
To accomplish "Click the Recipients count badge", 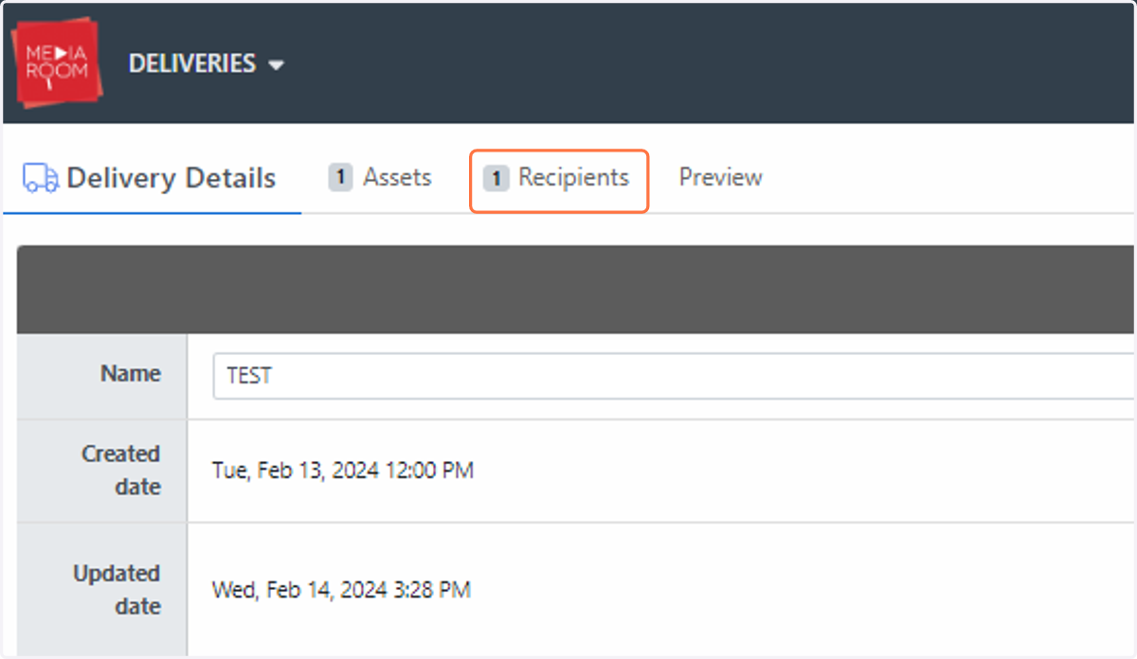I will coord(496,178).
